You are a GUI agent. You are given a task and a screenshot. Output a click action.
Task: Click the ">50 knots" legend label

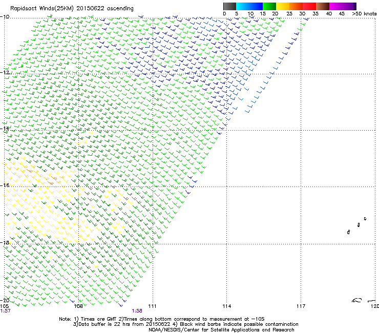[364, 14]
